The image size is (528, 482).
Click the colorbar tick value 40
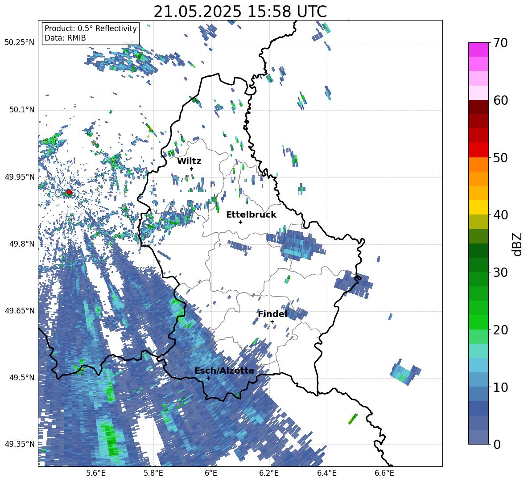(500, 215)
